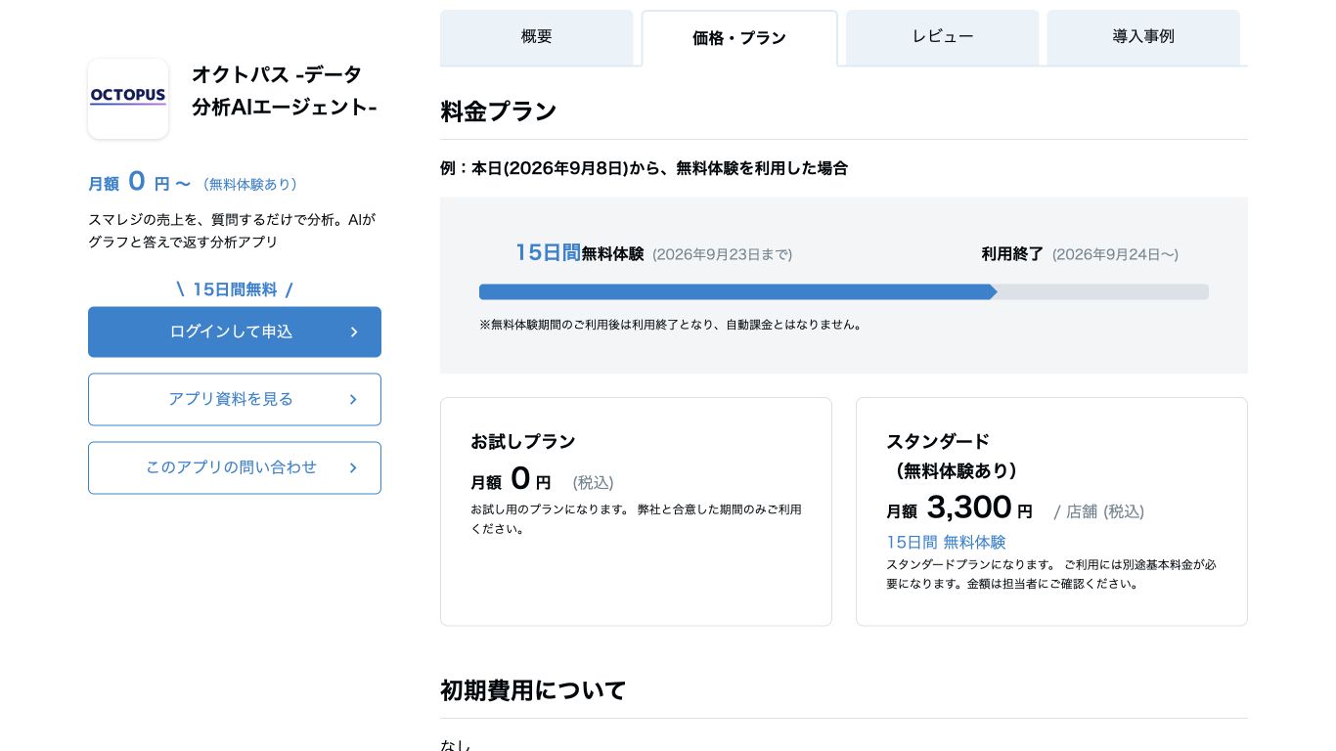The image size is (1336, 751).
Task: Open アプリ資料を見る link text
Action: pos(231,399)
